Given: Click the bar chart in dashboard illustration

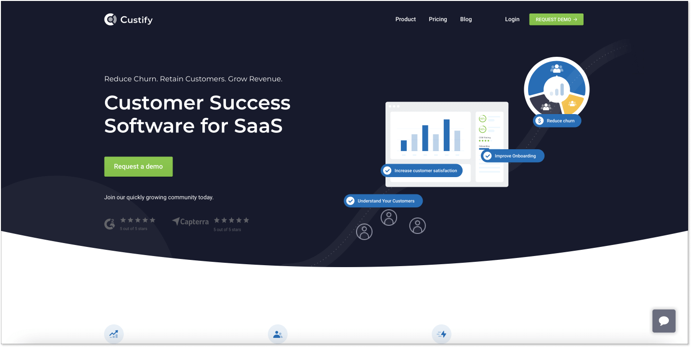Looking at the screenshot, I should [x=430, y=135].
